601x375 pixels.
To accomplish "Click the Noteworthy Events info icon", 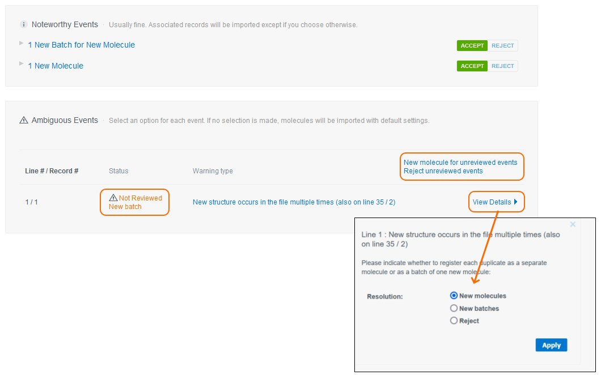I will click(x=24, y=24).
